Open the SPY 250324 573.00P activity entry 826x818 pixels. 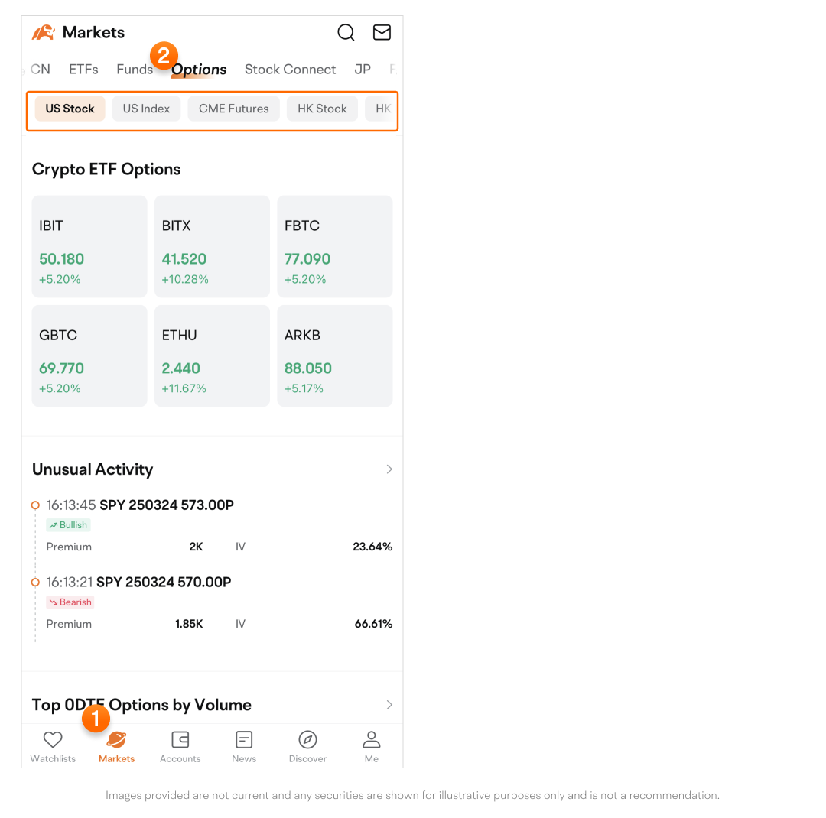[167, 505]
